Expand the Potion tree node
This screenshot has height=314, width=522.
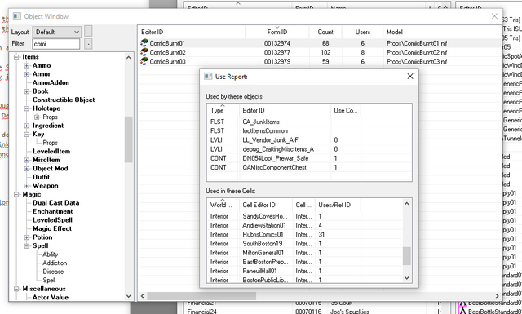tap(27, 237)
